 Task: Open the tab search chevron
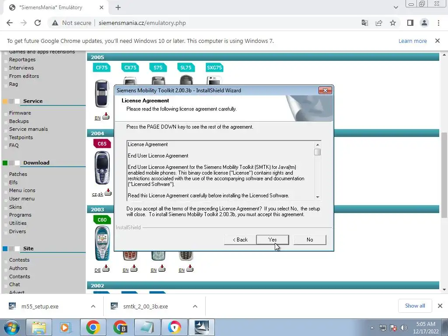395,7
